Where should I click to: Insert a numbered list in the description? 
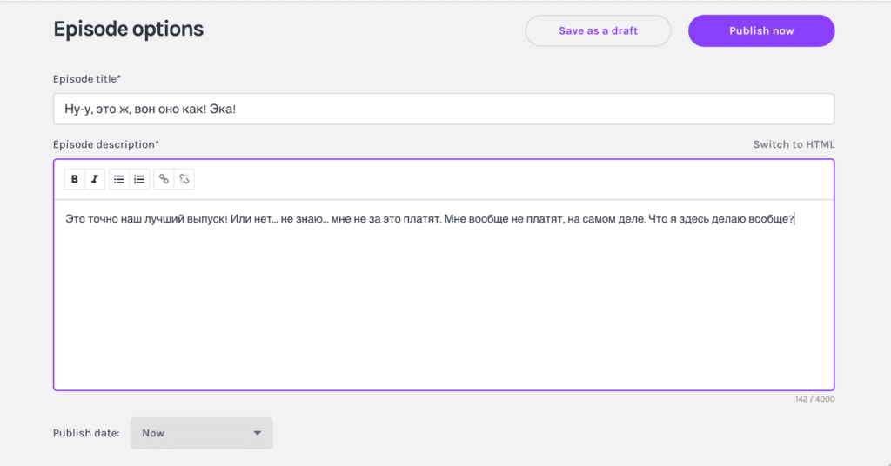point(139,179)
